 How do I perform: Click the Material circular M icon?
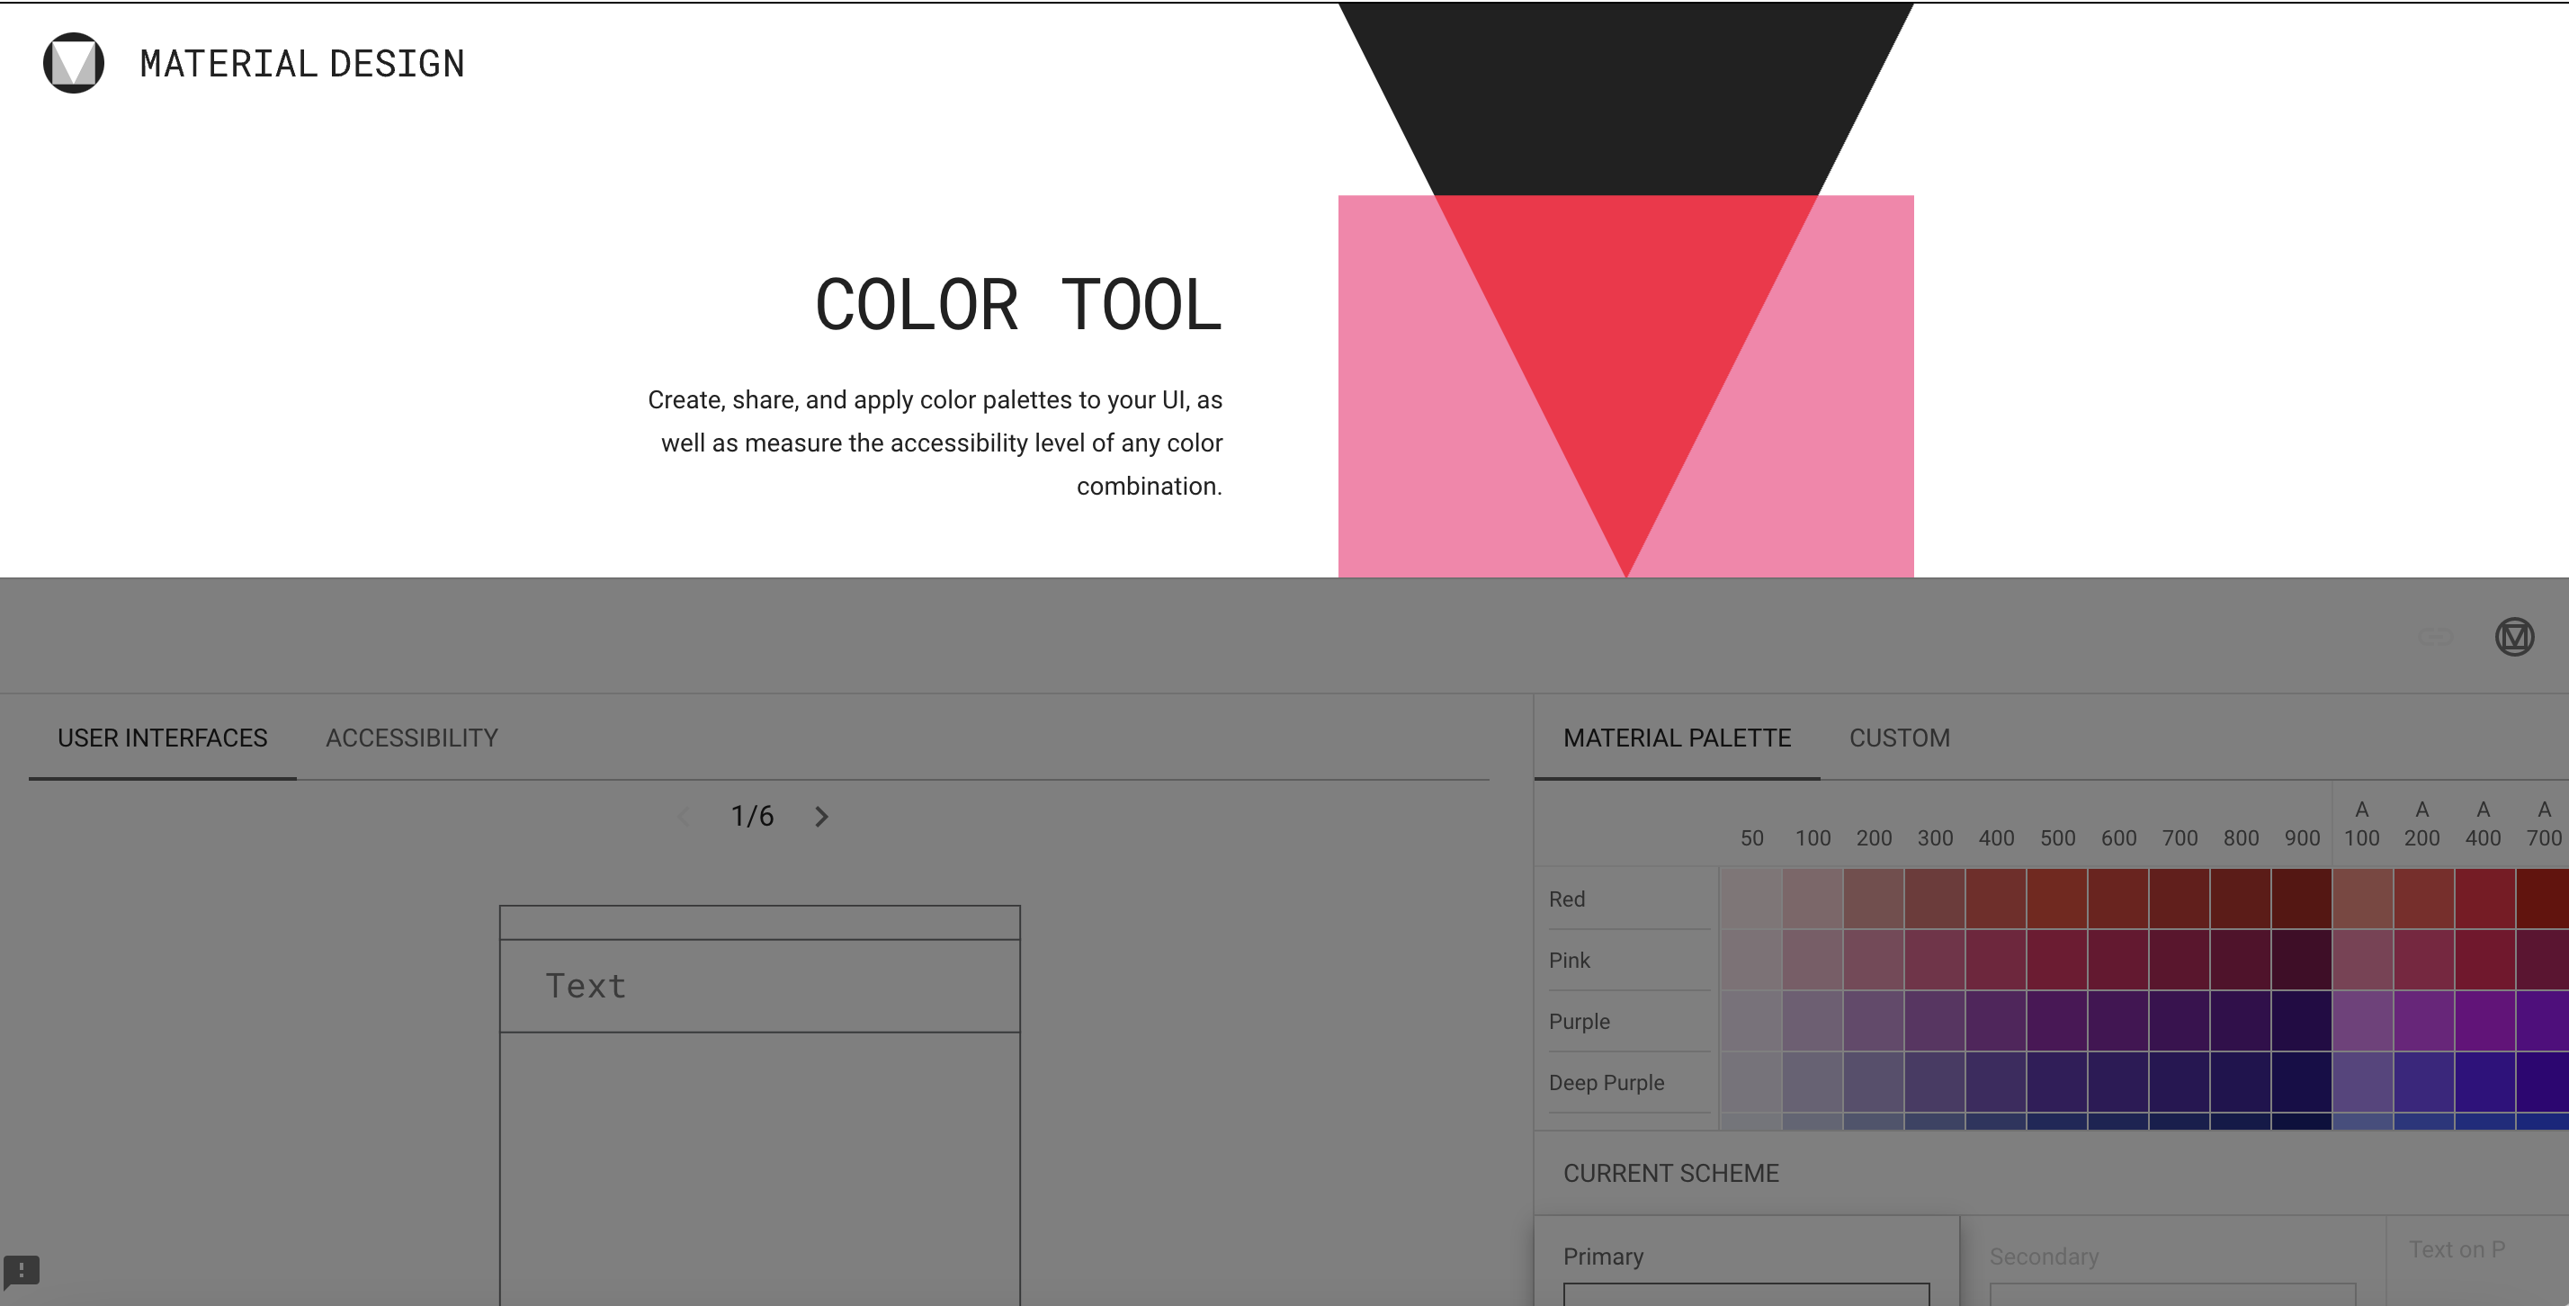(2514, 636)
